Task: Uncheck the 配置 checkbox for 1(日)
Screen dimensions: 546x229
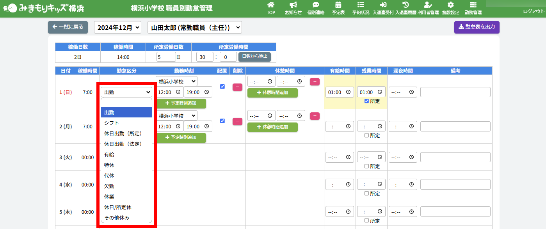Action: click(222, 87)
